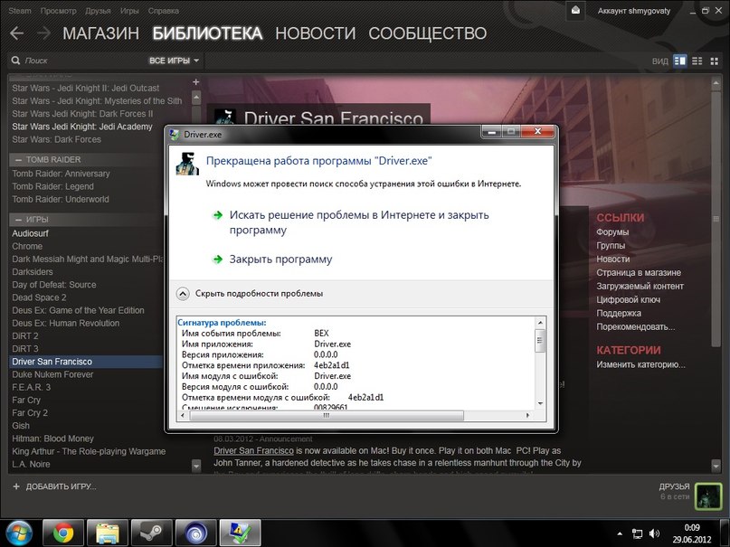This screenshot has width=730, height=547.
Task: Click ДОБАВИТЬ ИГРУ button
Action: coord(54,486)
